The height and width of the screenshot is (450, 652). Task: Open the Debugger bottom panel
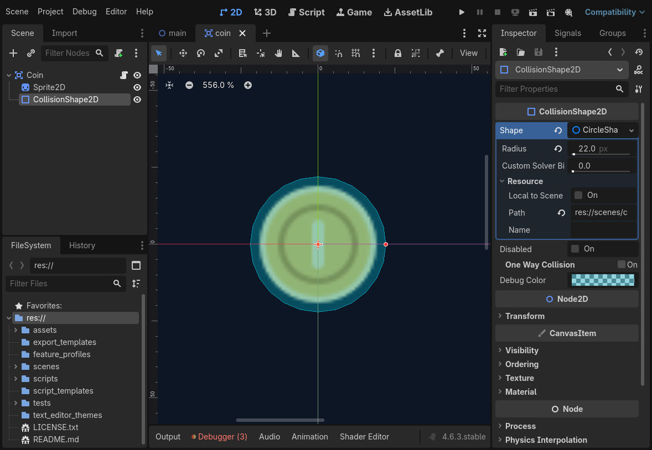point(219,437)
